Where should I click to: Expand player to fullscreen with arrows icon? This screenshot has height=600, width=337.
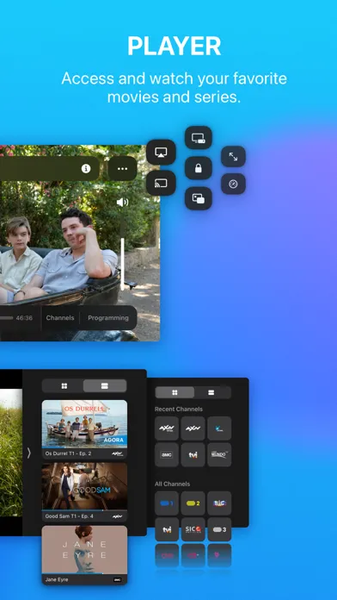pyautogui.click(x=233, y=156)
